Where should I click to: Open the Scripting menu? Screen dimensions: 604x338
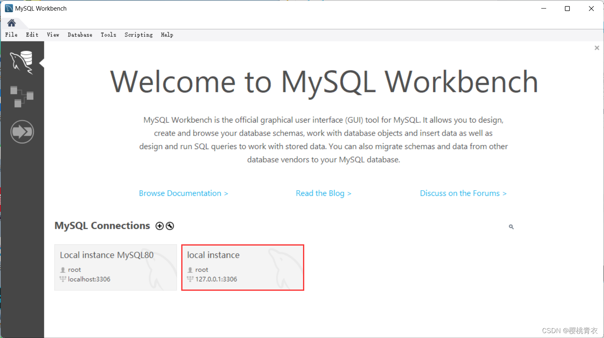pos(138,35)
